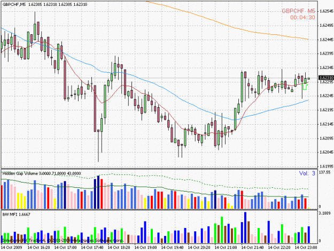Click the 14 Oct 19:40 time label

coord(172,247)
